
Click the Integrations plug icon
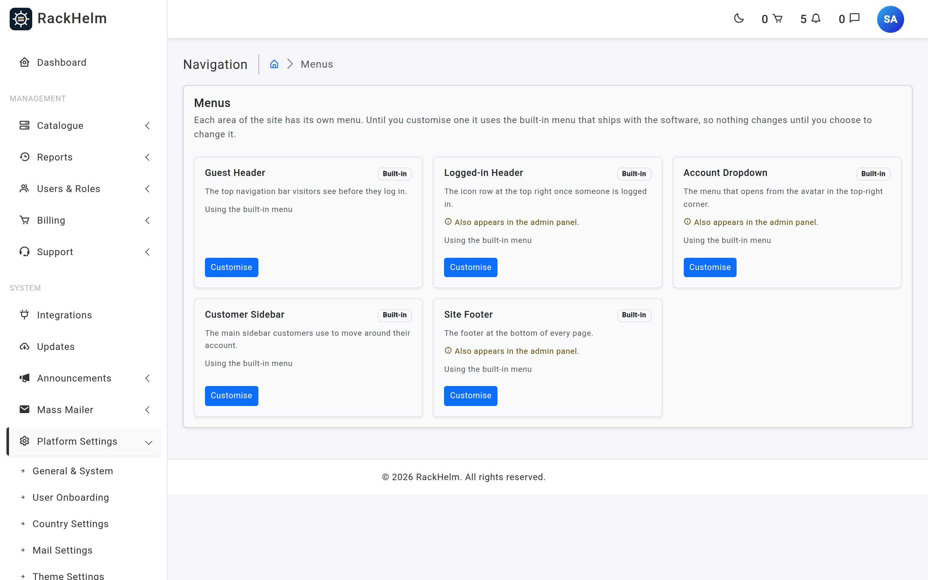click(24, 314)
